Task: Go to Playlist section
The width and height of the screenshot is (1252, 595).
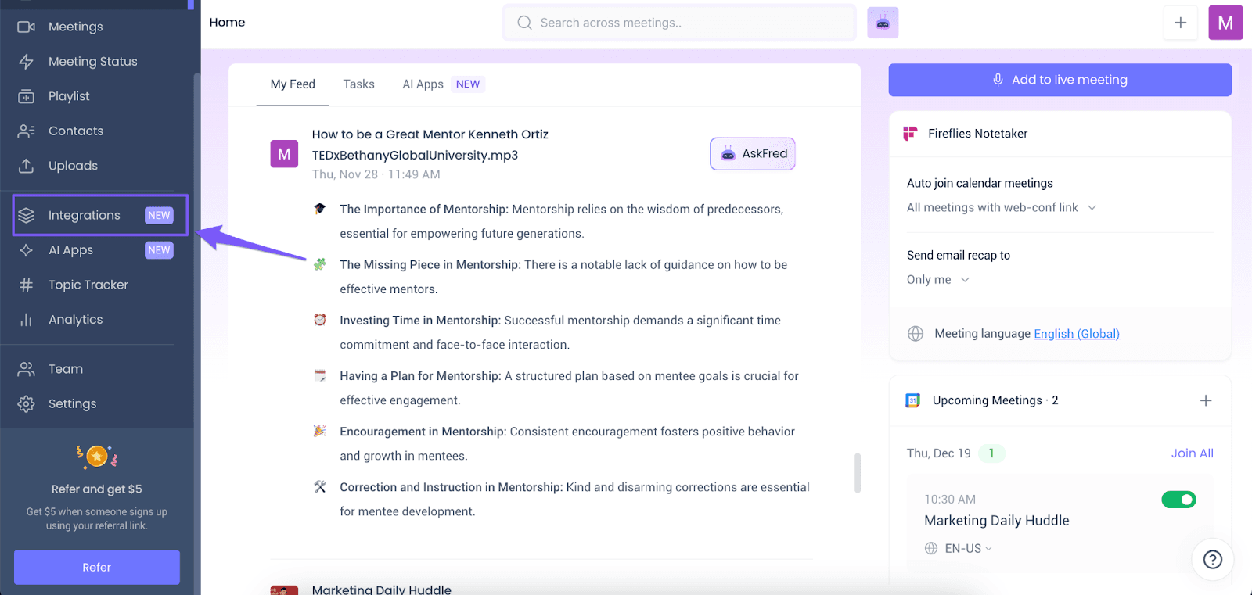Action: [69, 96]
